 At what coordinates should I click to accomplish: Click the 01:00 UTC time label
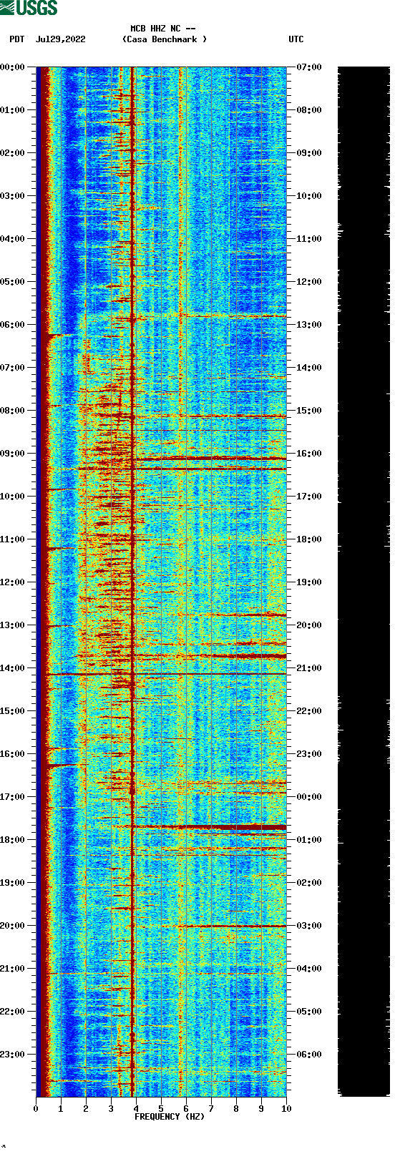point(309,840)
